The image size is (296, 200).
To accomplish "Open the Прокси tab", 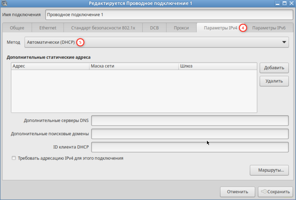I will tap(181, 28).
